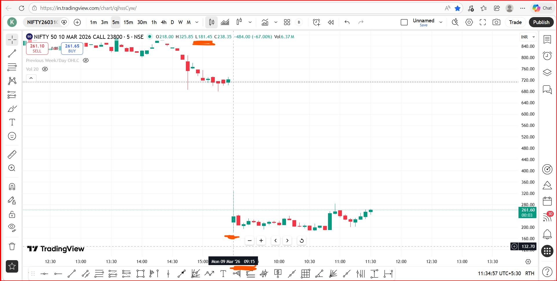Toggle visibility of Vol 20 indicator
This screenshot has height=281, width=557.
(x=45, y=69)
